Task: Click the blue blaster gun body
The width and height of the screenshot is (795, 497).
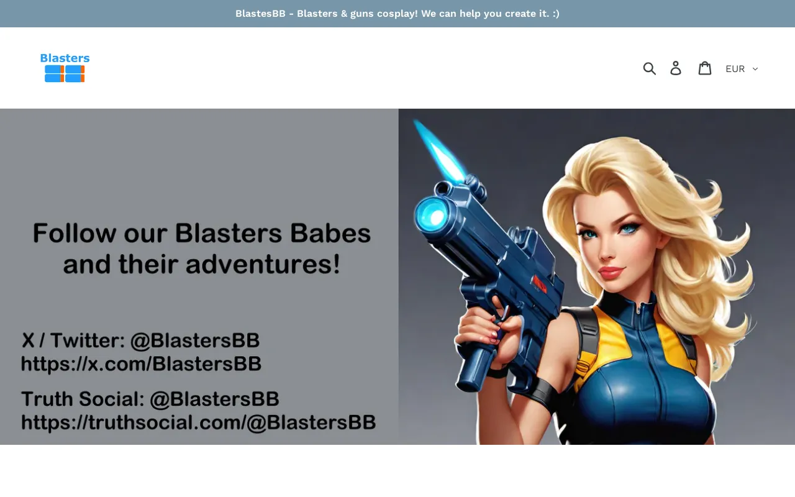Action: 497,261
